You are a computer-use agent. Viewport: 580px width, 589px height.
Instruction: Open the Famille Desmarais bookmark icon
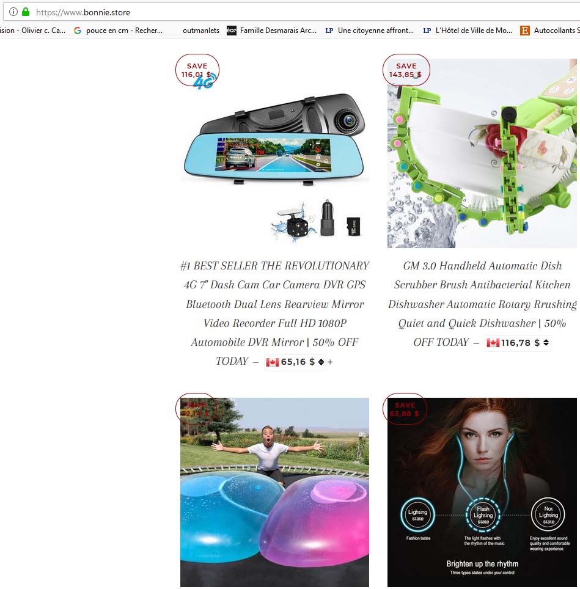(x=232, y=31)
